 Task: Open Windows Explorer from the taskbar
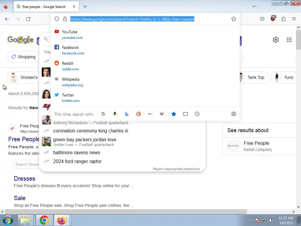coord(25,220)
